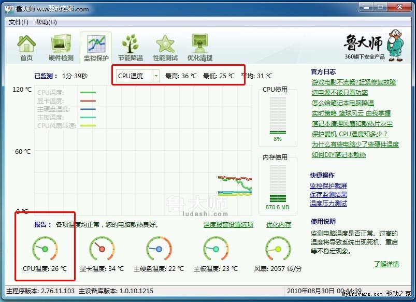Click yellow CPU风扇转速 legend line swatch

click(88, 125)
